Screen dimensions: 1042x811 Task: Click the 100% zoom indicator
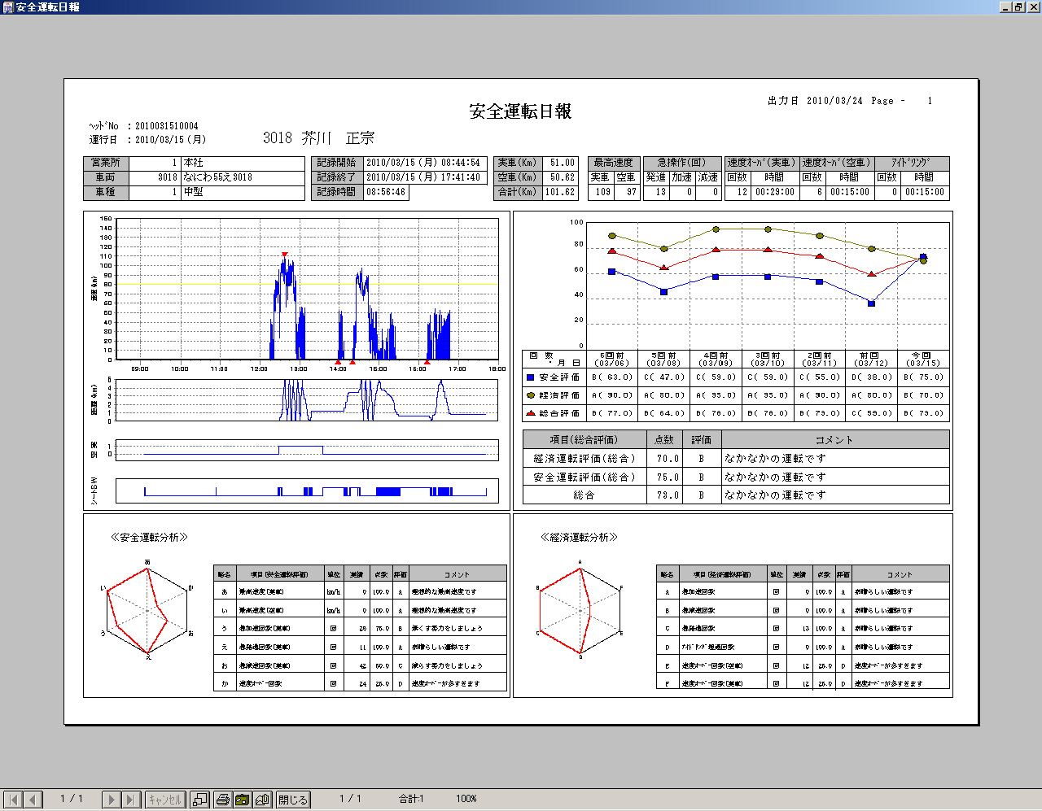466,799
